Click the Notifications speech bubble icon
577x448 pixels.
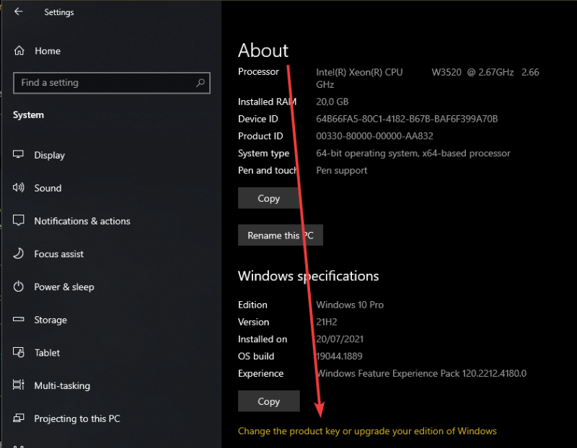[19, 220]
